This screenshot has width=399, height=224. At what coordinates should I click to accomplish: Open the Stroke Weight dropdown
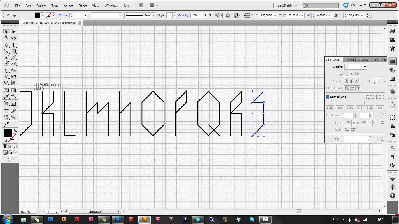click(x=365, y=66)
